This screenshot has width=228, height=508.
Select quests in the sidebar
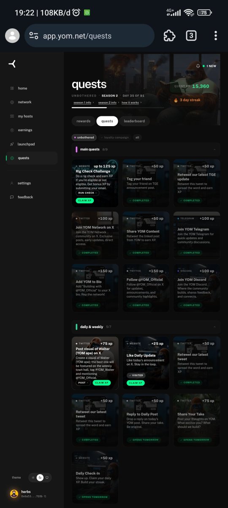32,158
